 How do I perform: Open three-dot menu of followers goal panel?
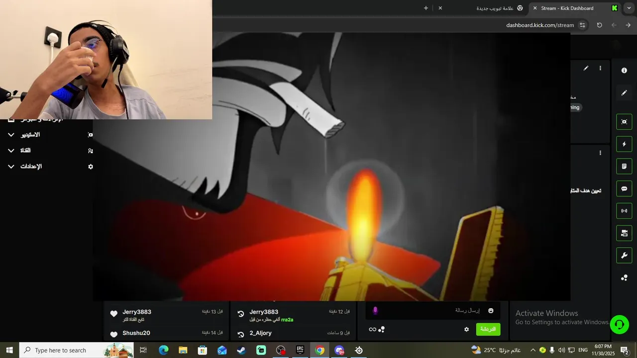[600, 153]
